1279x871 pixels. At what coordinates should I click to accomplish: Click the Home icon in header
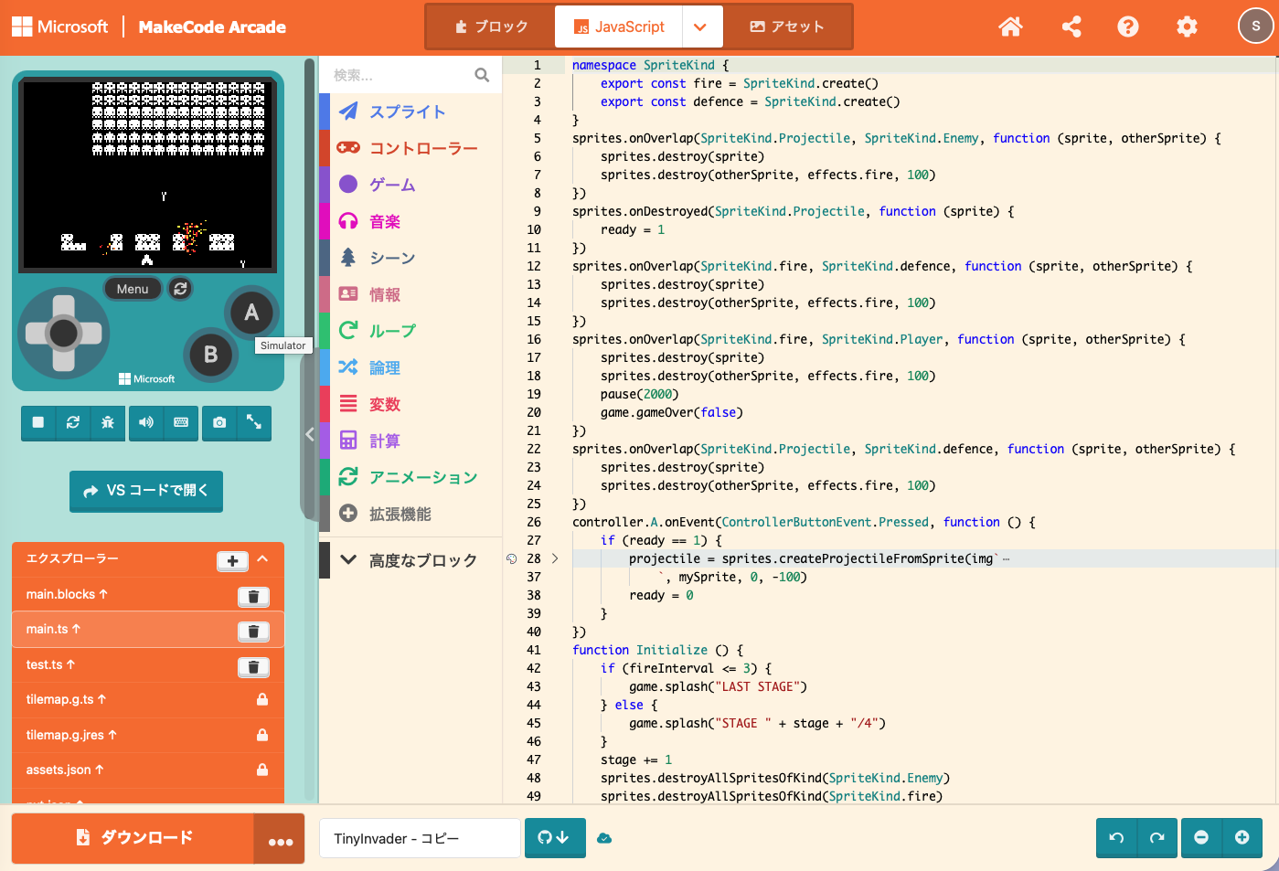click(1010, 27)
